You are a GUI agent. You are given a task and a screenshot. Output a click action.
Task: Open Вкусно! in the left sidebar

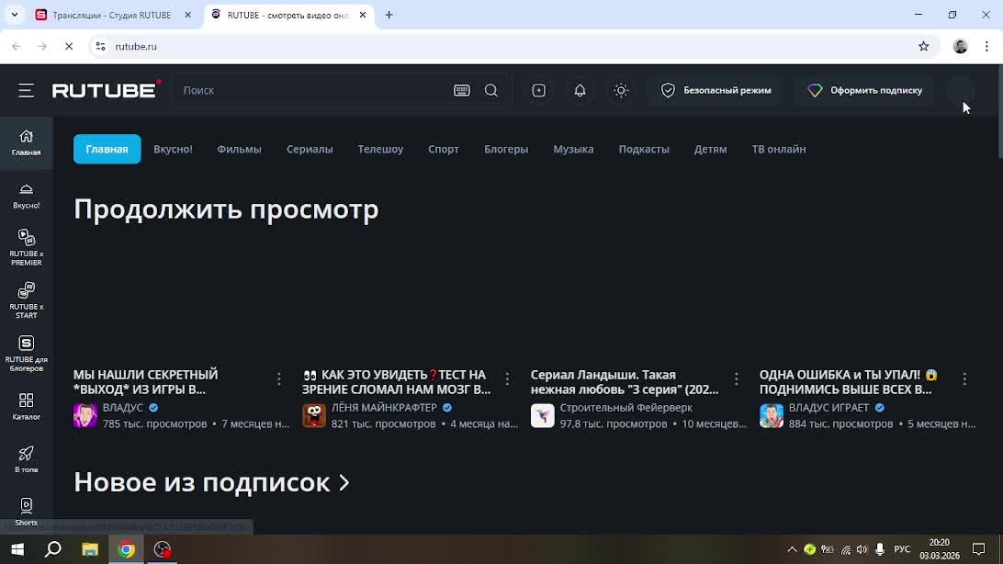27,196
